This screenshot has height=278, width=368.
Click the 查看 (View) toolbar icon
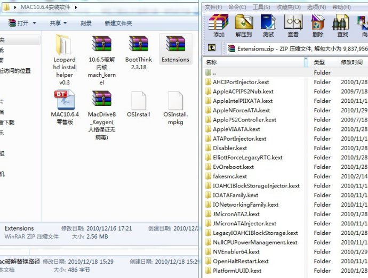click(x=293, y=25)
